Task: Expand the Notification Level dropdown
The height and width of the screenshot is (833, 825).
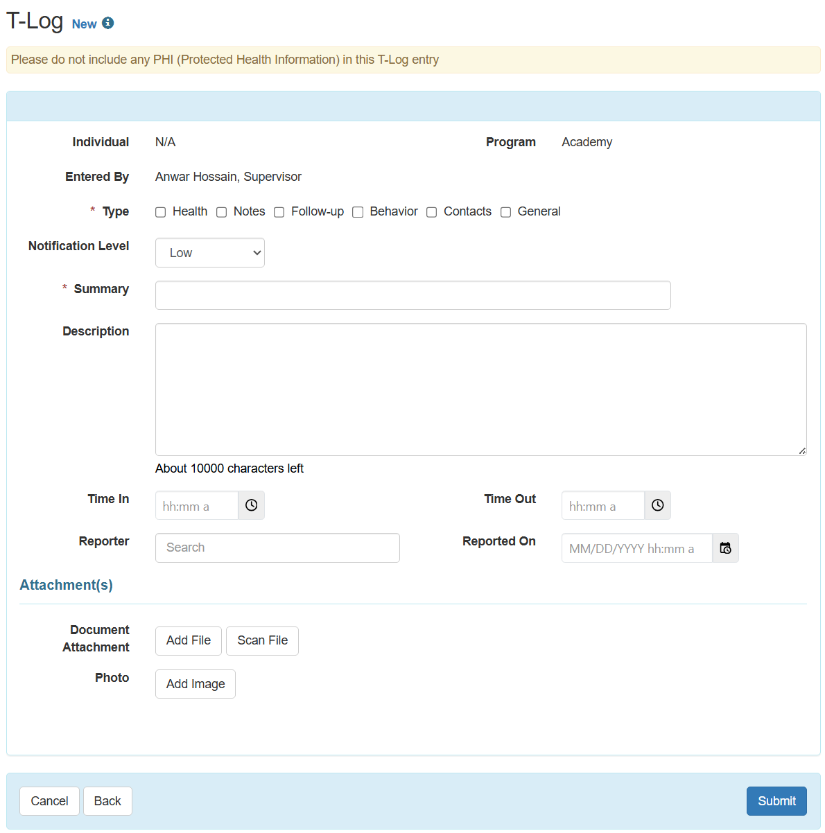Action: tap(209, 253)
